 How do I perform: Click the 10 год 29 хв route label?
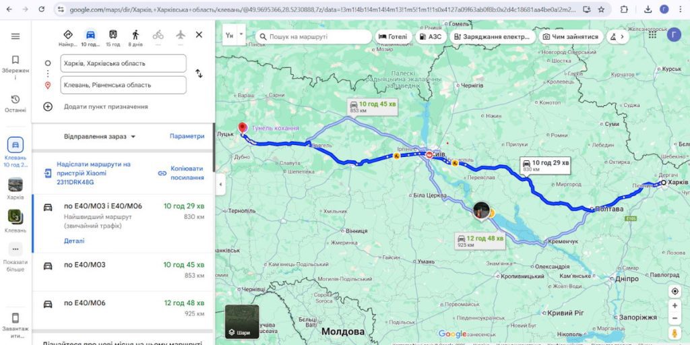tap(546, 165)
